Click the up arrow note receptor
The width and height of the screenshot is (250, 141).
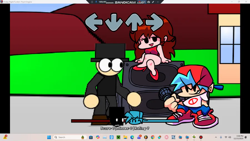[x=134, y=22]
